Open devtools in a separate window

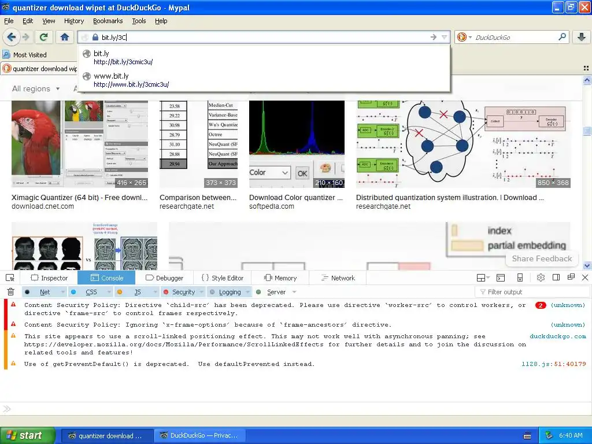571,277
